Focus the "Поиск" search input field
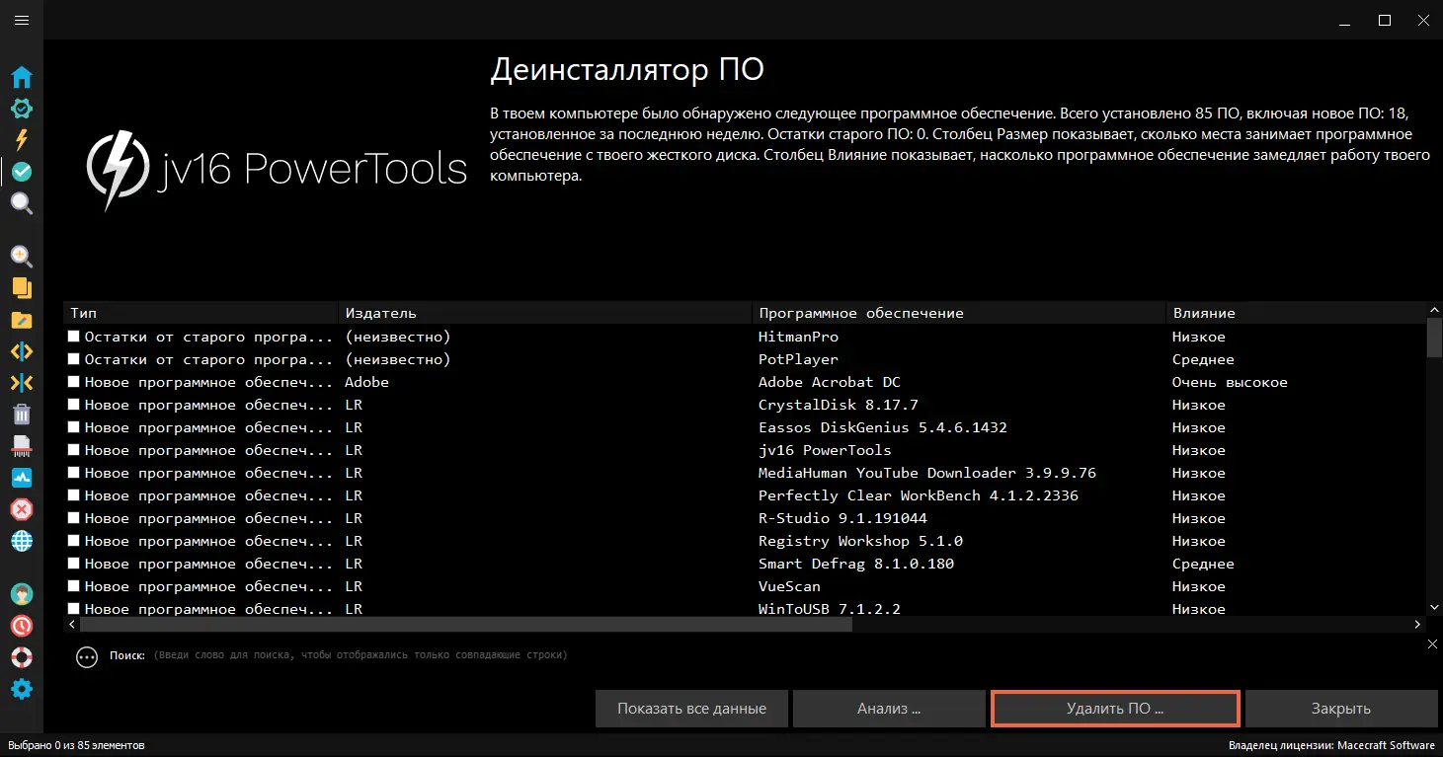The width and height of the screenshot is (1443, 757). (361, 655)
